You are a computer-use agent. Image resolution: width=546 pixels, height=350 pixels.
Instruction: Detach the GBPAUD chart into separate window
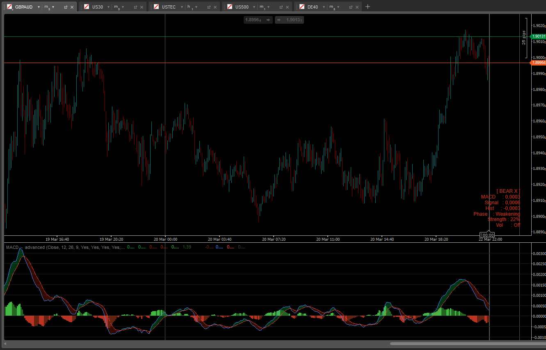click(66, 7)
